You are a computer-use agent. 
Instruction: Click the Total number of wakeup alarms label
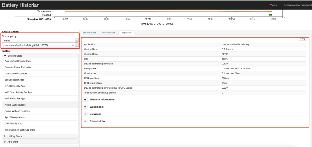click(100, 93)
